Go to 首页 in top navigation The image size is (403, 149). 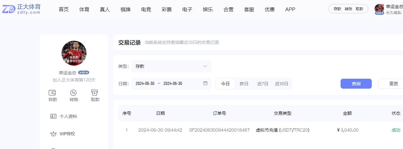pyautogui.click(x=64, y=9)
